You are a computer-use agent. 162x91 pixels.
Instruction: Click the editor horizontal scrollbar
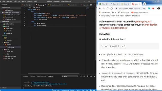pyautogui.click(x=53, y=74)
